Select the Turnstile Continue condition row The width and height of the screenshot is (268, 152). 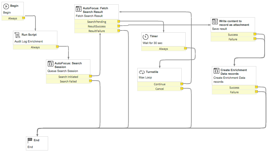159,84
